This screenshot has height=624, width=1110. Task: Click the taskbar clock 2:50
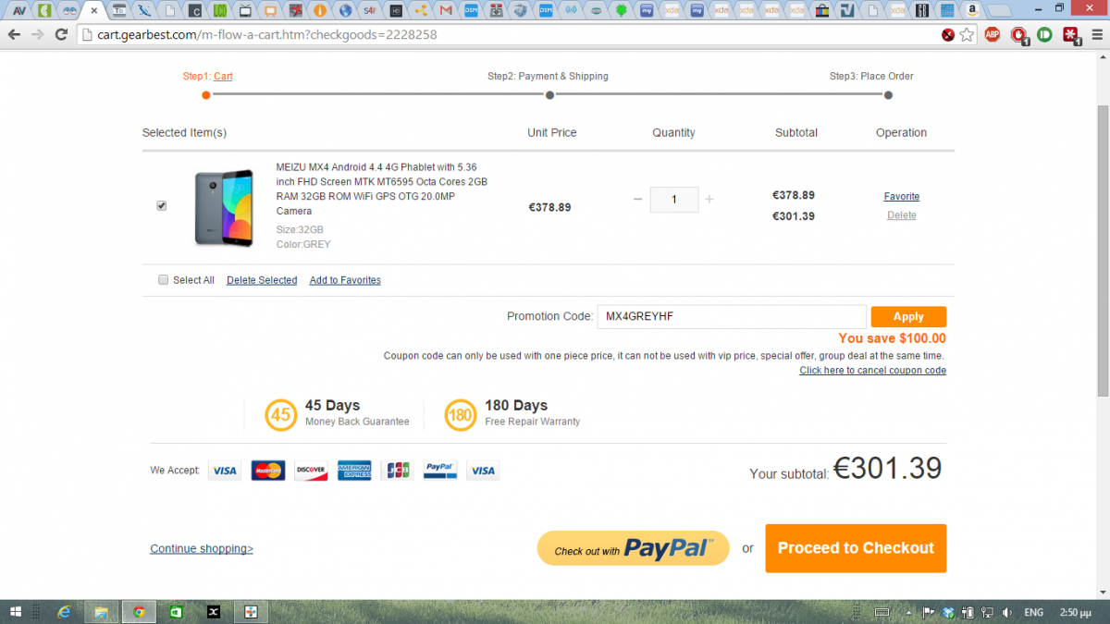[x=1078, y=612]
